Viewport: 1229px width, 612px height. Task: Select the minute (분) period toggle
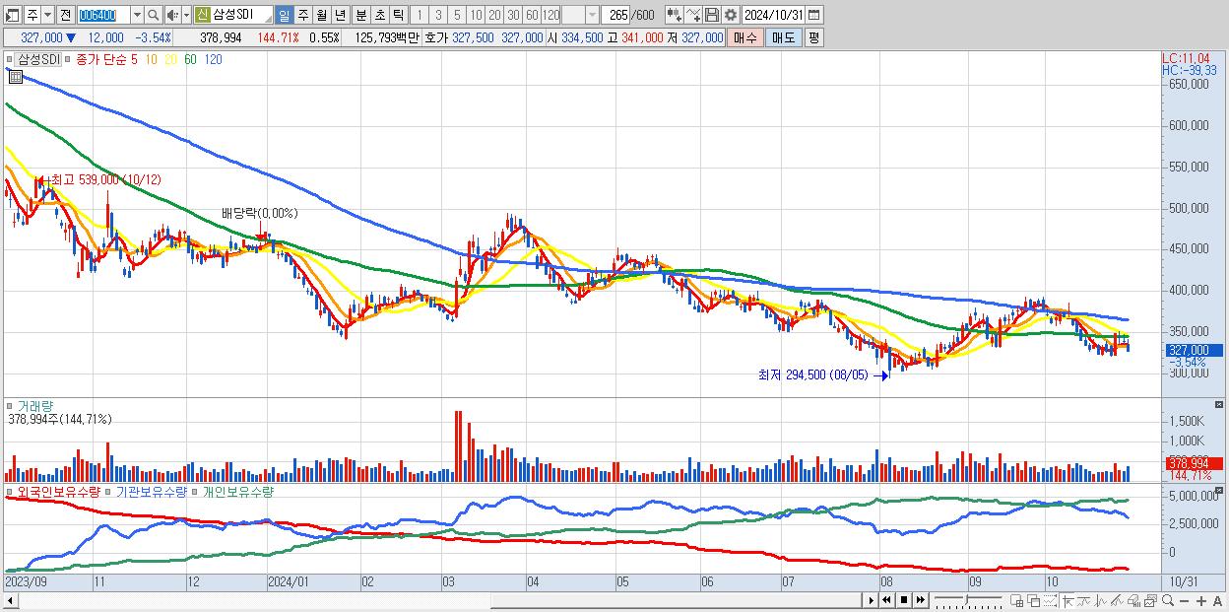pyautogui.click(x=360, y=15)
